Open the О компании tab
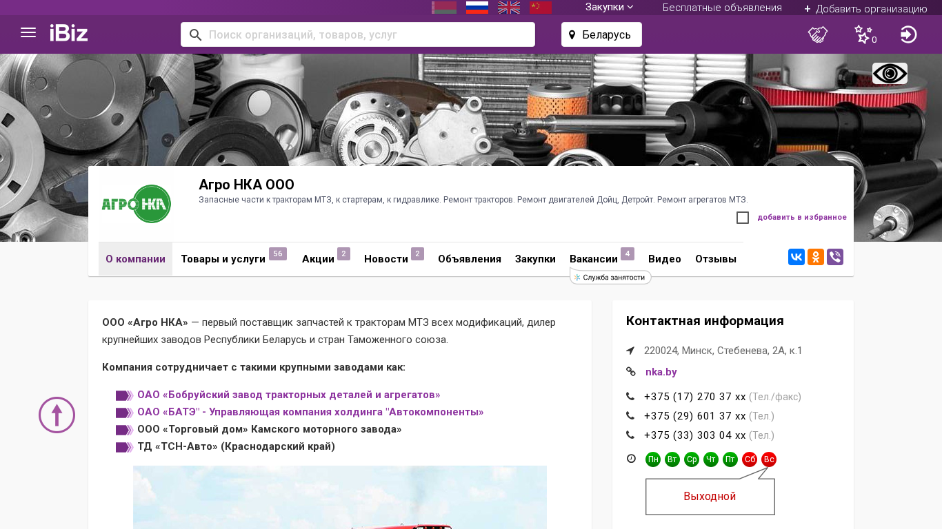 click(135, 259)
